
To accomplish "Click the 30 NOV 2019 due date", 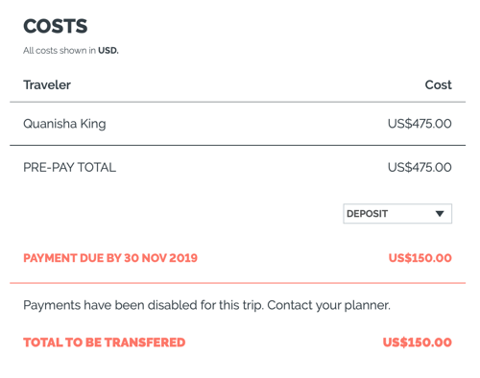I will (160, 258).
